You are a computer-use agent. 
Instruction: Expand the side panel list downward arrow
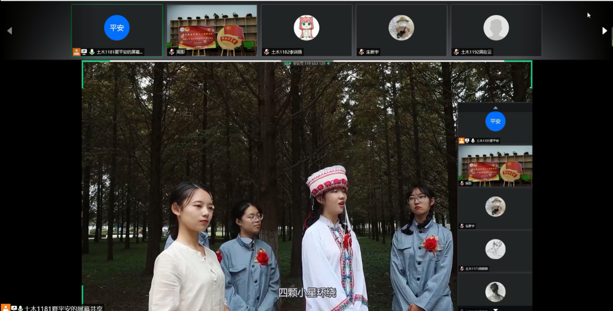tap(495, 309)
